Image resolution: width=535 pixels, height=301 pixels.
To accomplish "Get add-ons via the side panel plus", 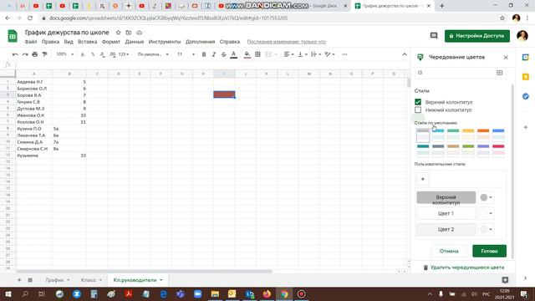I will point(526,127).
